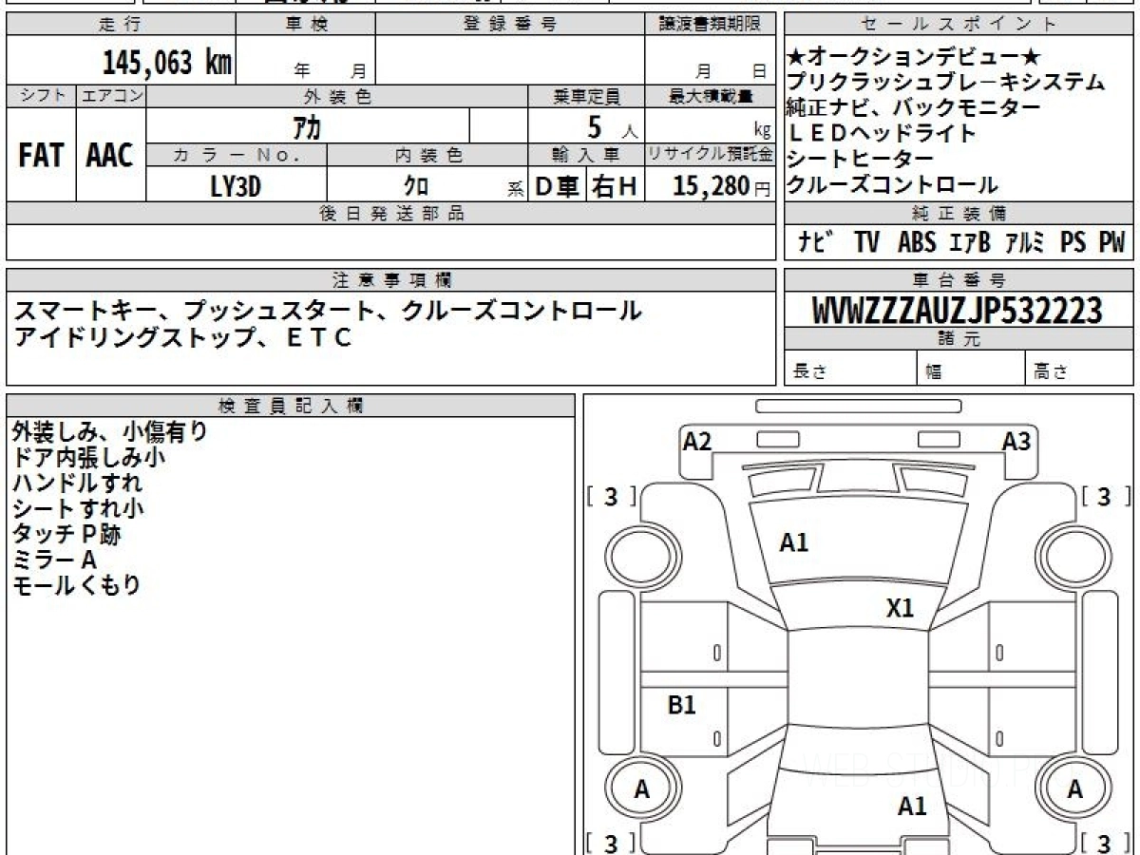Select the エアコン header cell

click(x=112, y=96)
